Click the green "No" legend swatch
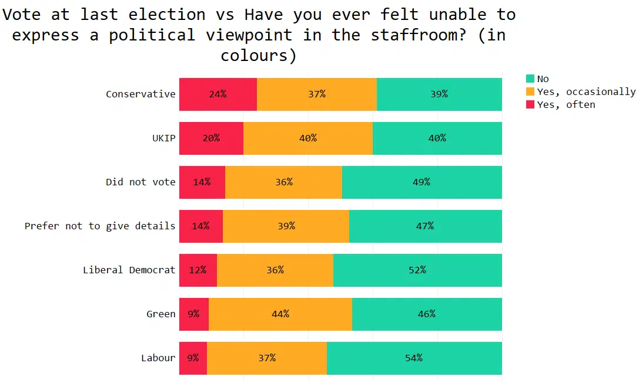This screenshot has height=380, width=639. tap(530, 79)
